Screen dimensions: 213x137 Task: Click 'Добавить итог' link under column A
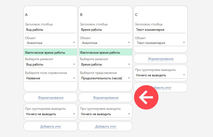(x=51, y=126)
